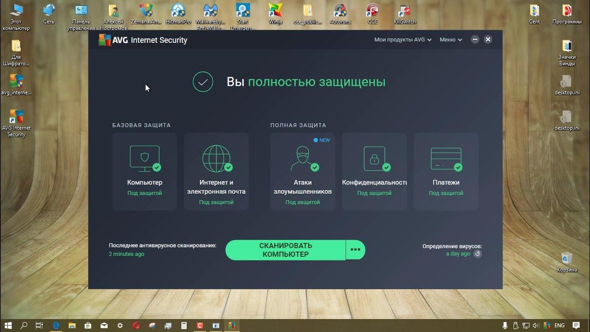
Task: Select the CCE desktop shortcut
Action: click(x=372, y=14)
